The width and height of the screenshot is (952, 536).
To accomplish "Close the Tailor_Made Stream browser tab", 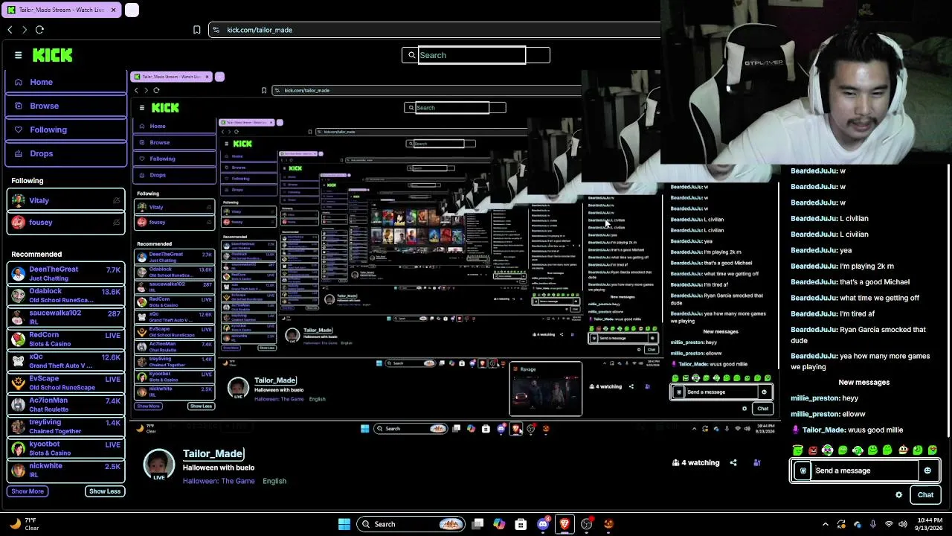I will point(113,10).
